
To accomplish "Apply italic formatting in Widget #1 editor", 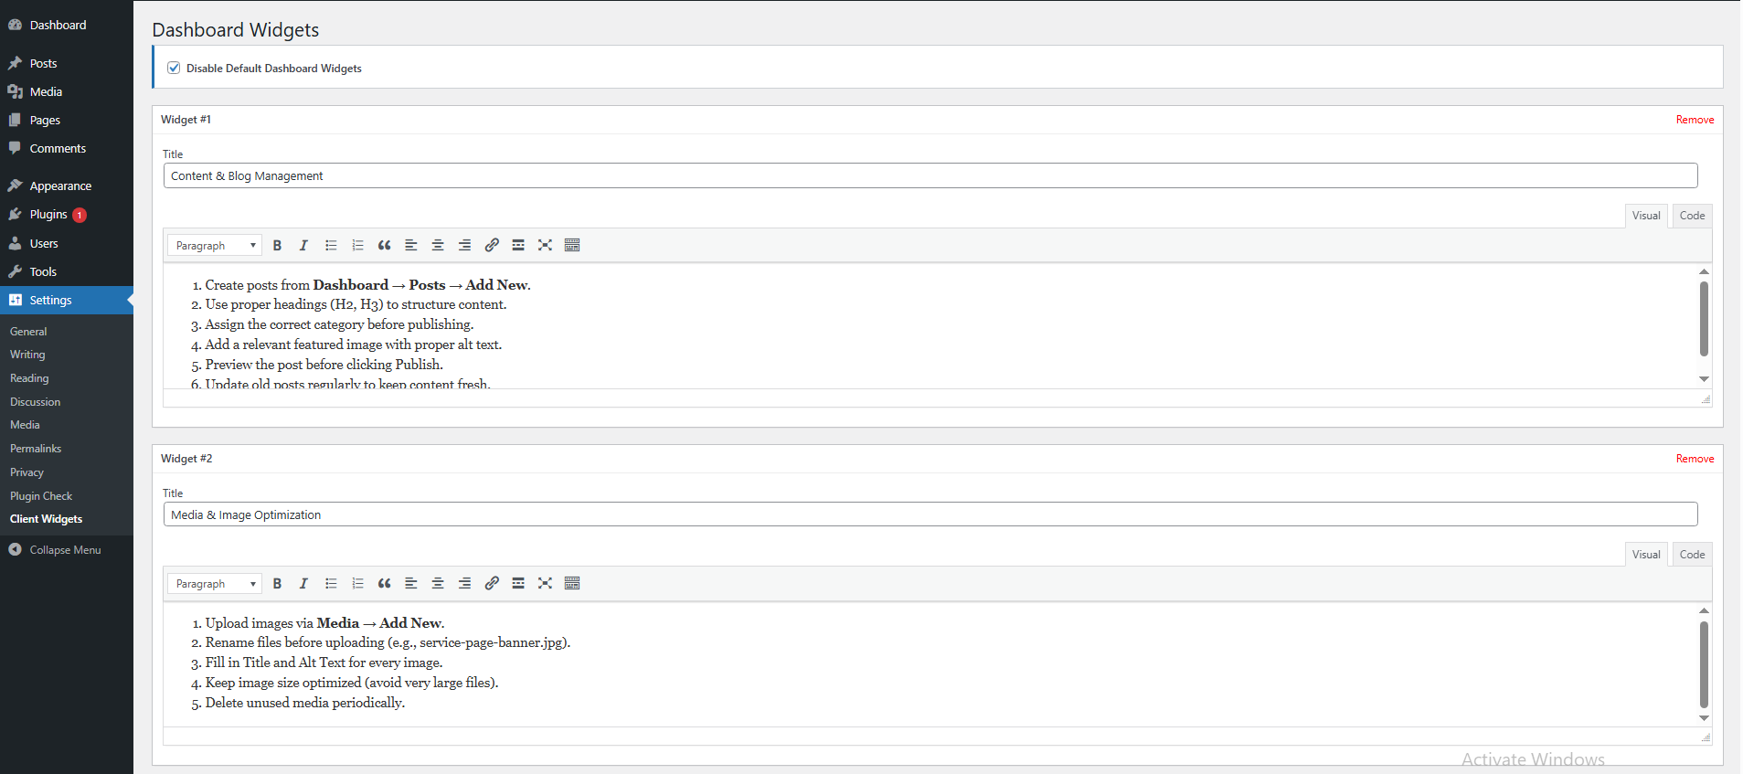I will [303, 245].
